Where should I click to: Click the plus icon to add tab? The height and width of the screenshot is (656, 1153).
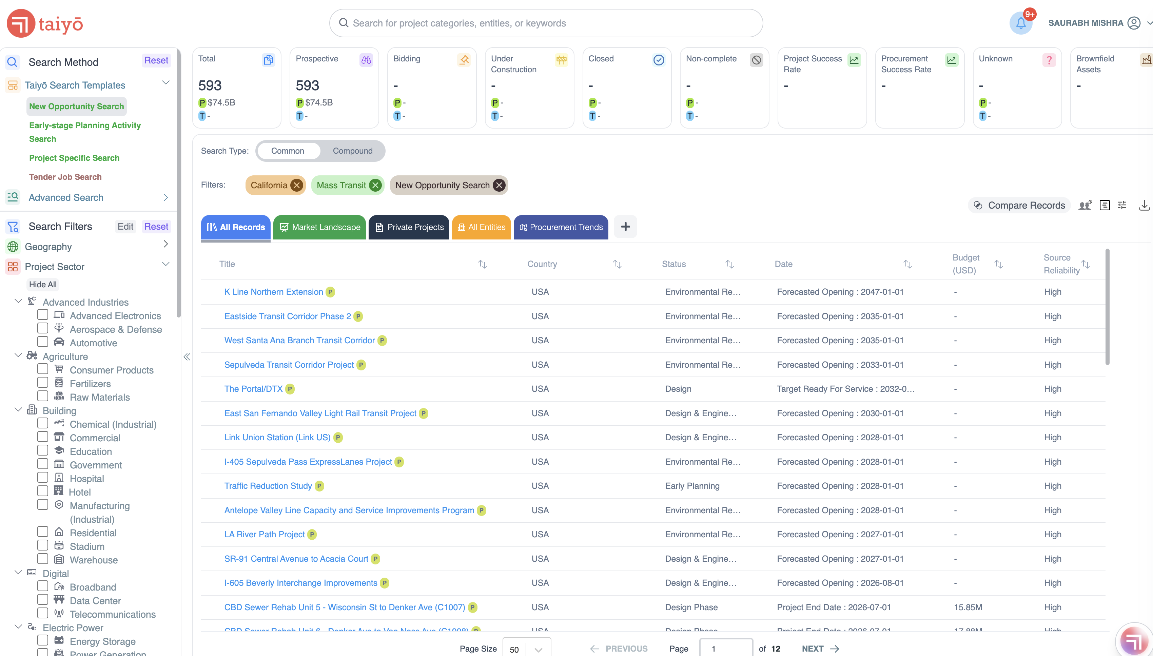click(x=625, y=227)
